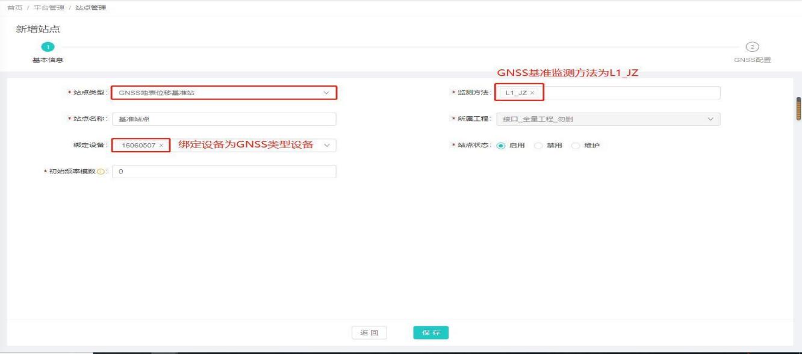Image resolution: width=802 pixels, height=354 pixels.
Task: Open the 站点类型 dropdown
Action: coord(224,93)
